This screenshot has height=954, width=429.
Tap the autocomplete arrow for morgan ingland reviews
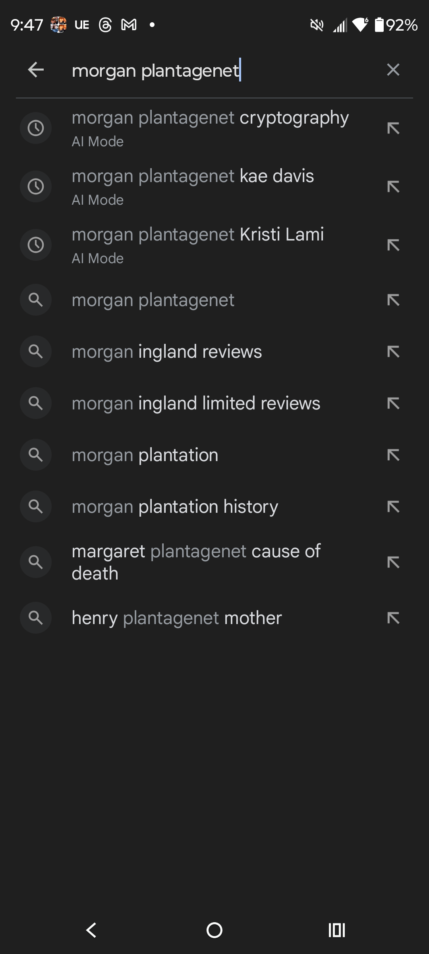394,352
